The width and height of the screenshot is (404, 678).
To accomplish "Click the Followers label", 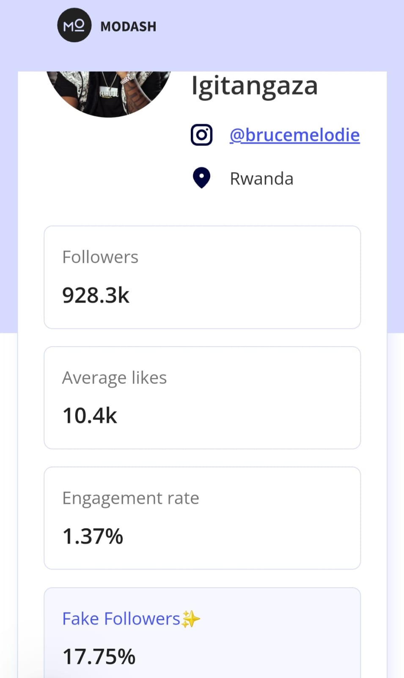I will 100,257.
